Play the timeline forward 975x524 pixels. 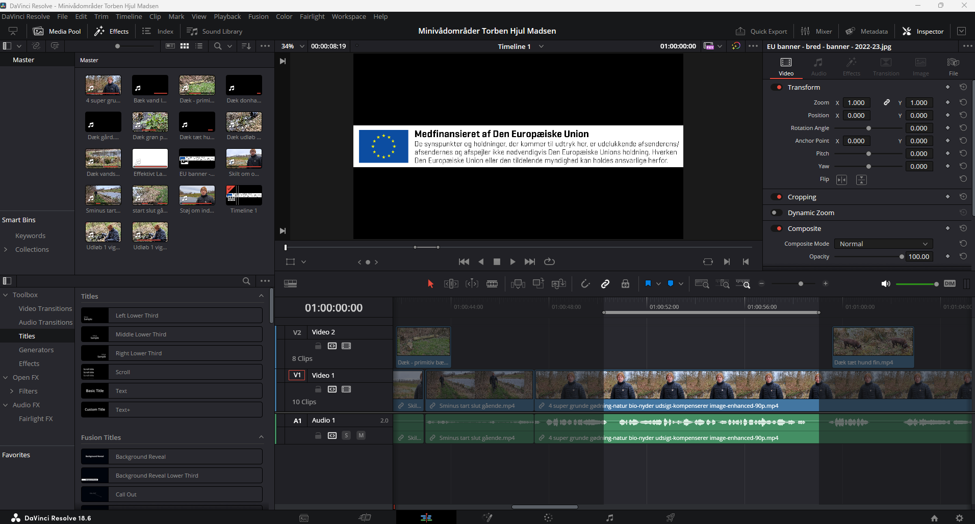[x=512, y=262]
